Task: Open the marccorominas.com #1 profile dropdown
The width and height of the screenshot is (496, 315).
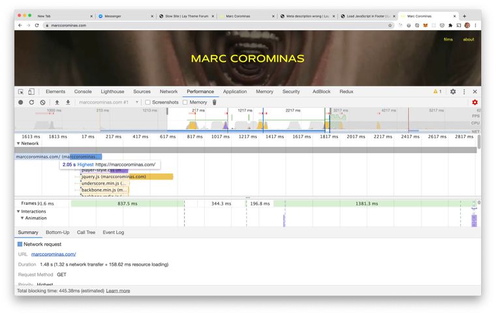Action: click(x=108, y=102)
